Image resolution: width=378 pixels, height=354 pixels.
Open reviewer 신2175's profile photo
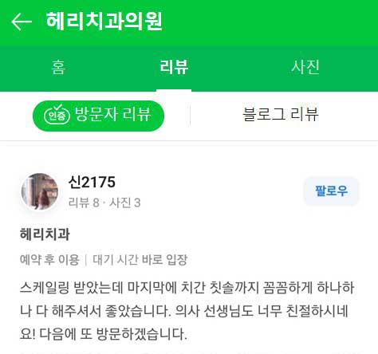coord(40,191)
